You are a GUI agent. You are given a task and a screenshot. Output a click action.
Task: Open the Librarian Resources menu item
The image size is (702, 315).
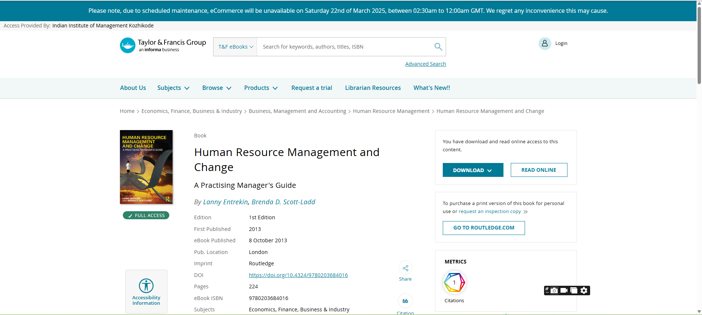coord(373,88)
